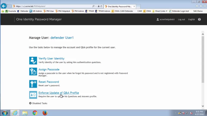Open the TPAM Admin bookmark
The height and width of the screenshot is (116, 207).
pyautogui.click(x=103, y=11)
